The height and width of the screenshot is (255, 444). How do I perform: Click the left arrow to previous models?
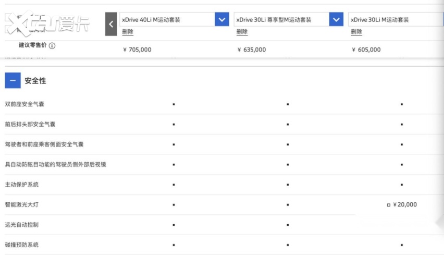click(111, 24)
